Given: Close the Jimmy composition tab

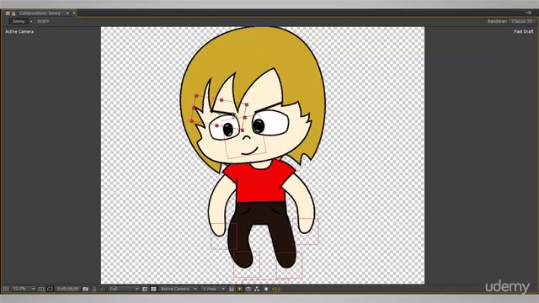Looking at the screenshot, I should tap(74, 13).
